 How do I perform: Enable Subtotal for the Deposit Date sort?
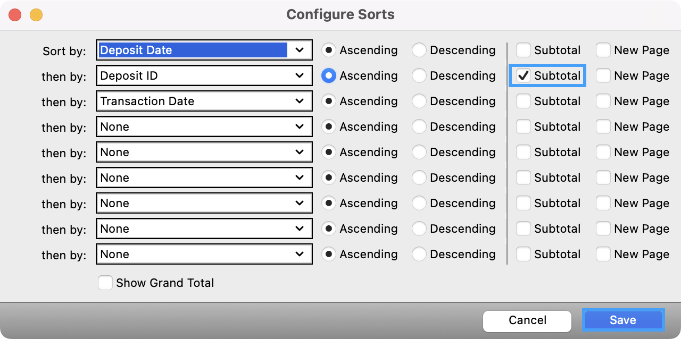point(524,50)
